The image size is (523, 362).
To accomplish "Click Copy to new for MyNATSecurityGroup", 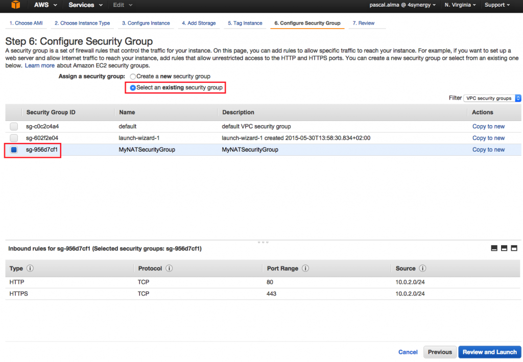I will pyautogui.click(x=488, y=150).
